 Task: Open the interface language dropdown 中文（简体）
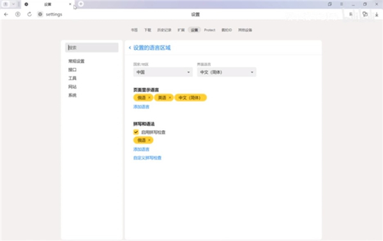click(227, 72)
